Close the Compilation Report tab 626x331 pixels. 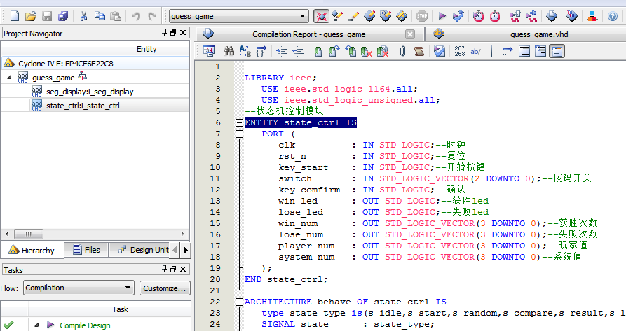[410, 34]
